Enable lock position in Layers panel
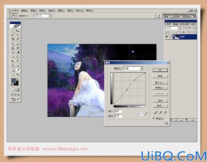207x162 pixels. pyautogui.click(x=180, y=32)
